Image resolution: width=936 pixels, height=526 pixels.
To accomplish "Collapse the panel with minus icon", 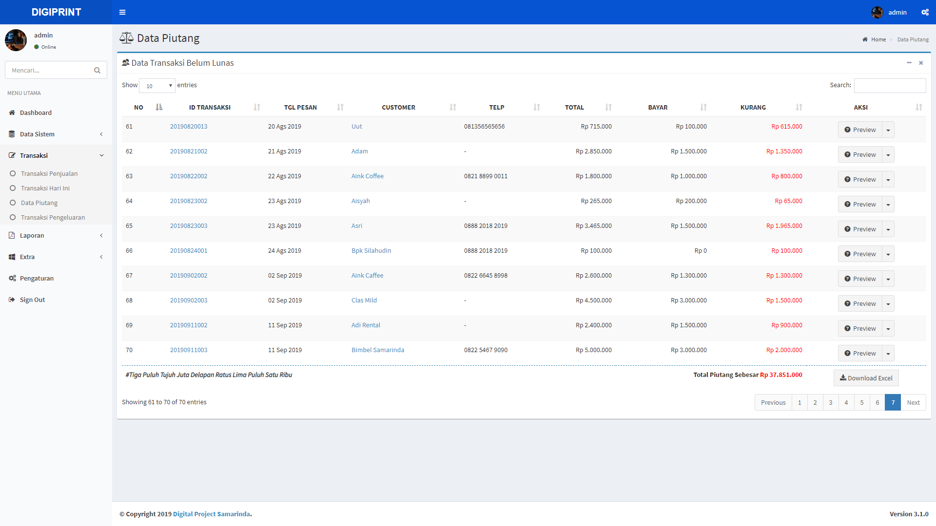I will tap(909, 63).
